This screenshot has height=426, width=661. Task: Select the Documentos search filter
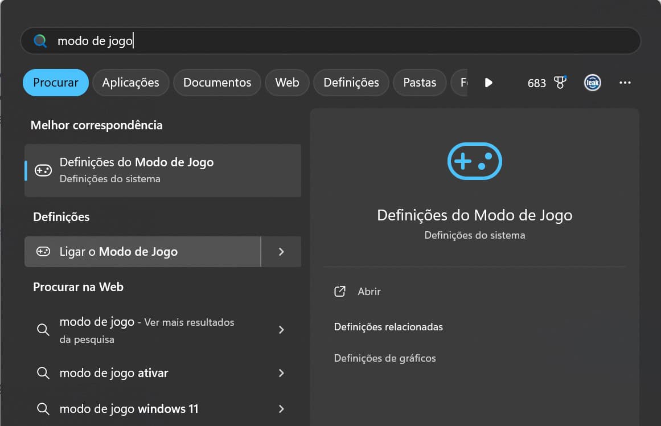217,83
